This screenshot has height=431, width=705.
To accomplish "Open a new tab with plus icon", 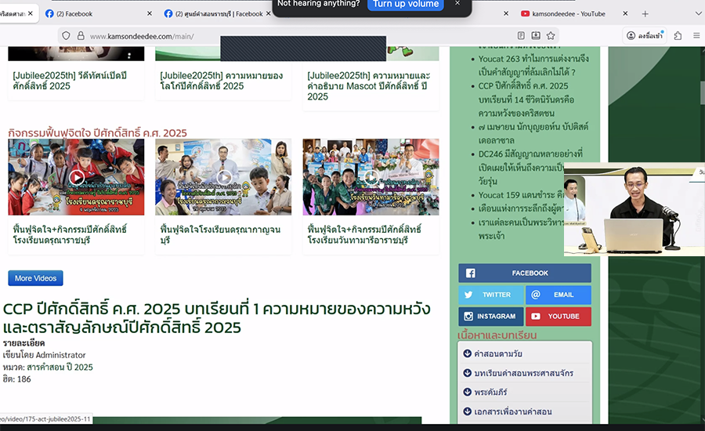I will click(645, 14).
